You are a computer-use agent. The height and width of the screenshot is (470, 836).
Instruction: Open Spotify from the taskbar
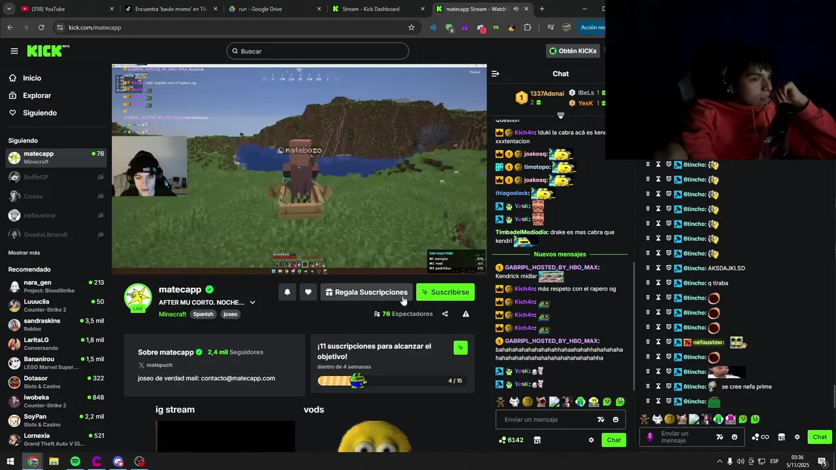[75, 462]
